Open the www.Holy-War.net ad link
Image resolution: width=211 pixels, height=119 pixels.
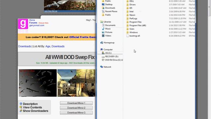(51, 11)
